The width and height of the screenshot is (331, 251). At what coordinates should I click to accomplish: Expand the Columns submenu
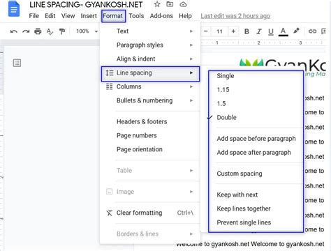150,86
